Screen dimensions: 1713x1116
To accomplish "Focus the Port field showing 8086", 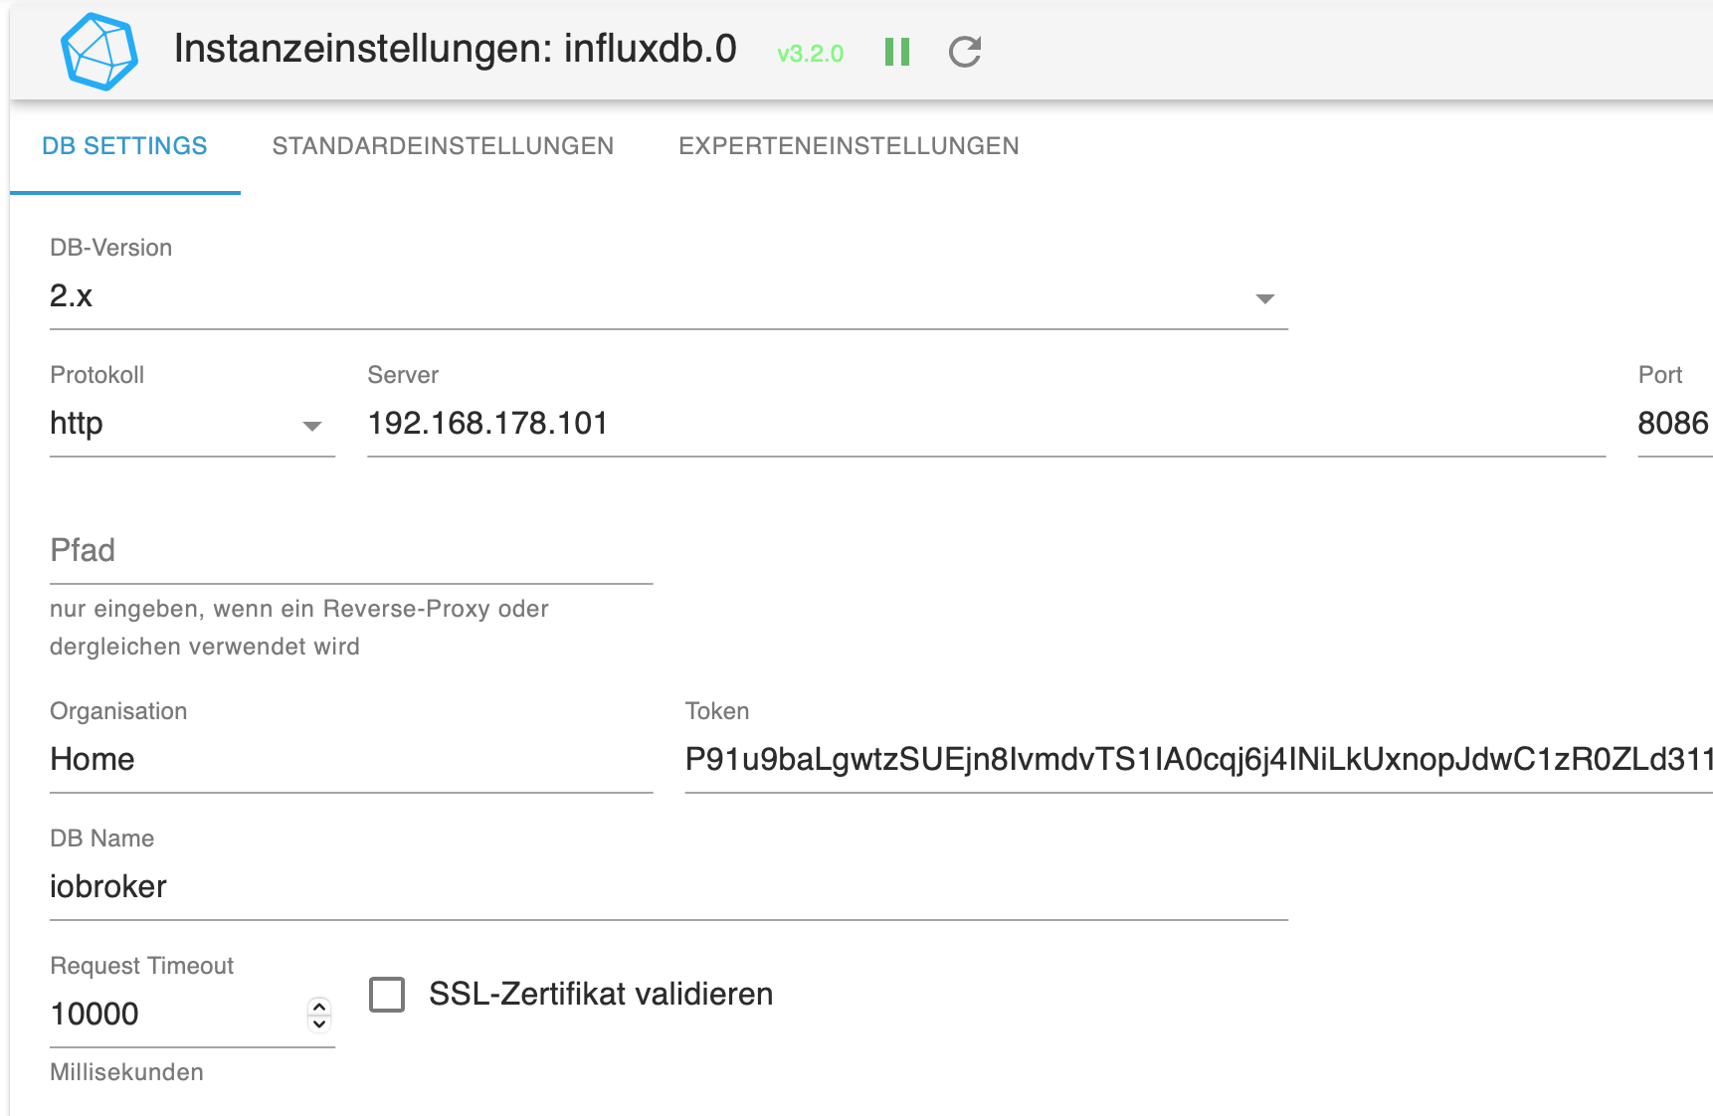I will tap(1674, 425).
